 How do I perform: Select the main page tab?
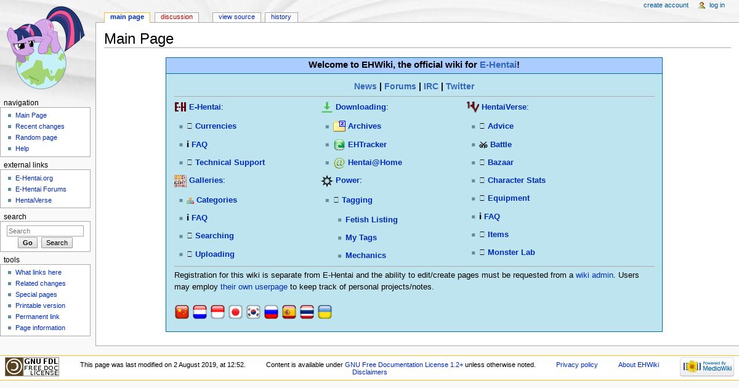click(127, 17)
